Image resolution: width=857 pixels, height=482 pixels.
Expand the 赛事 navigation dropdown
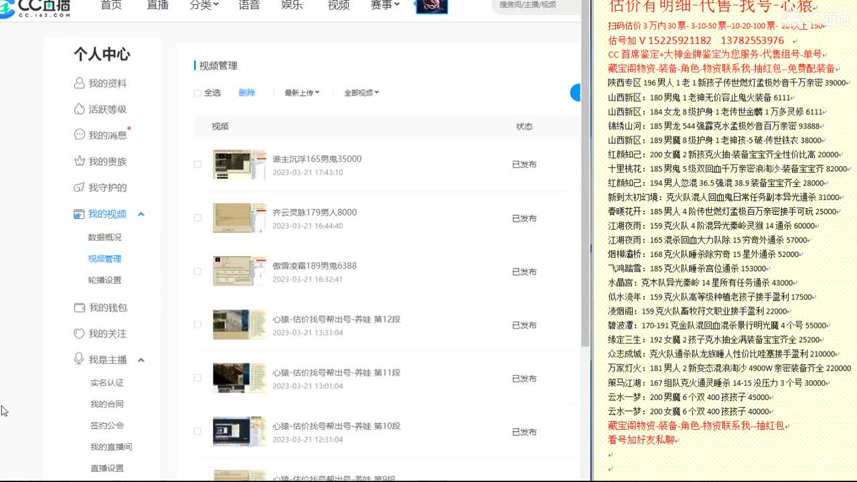pos(385,5)
